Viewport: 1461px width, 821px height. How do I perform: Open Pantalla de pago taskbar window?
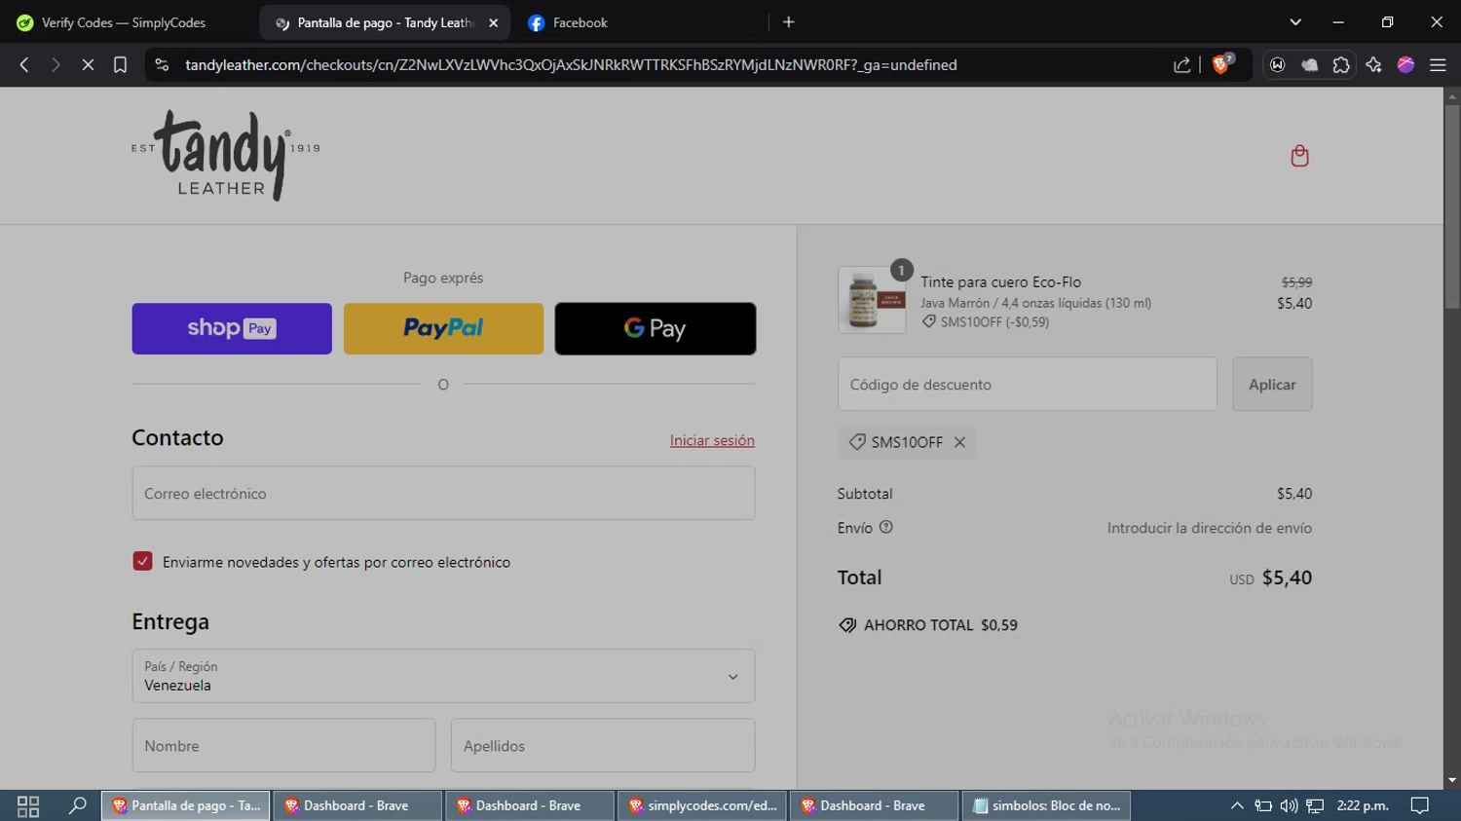(x=185, y=806)
